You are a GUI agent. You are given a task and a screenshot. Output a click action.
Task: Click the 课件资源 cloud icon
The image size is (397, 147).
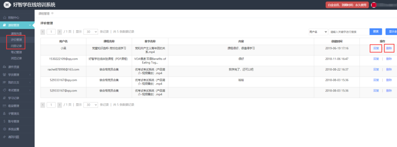point(4,67)
